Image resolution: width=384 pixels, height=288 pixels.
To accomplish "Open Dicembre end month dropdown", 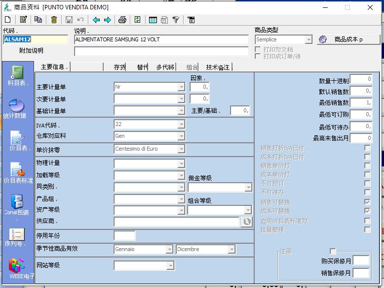I will (x=231, y=249).
